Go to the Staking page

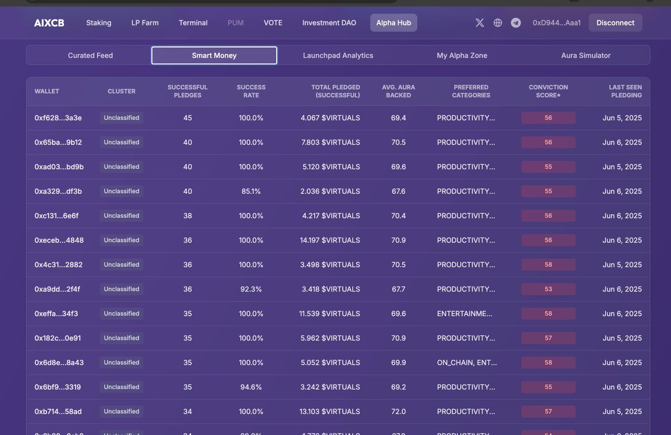(98, 23)
